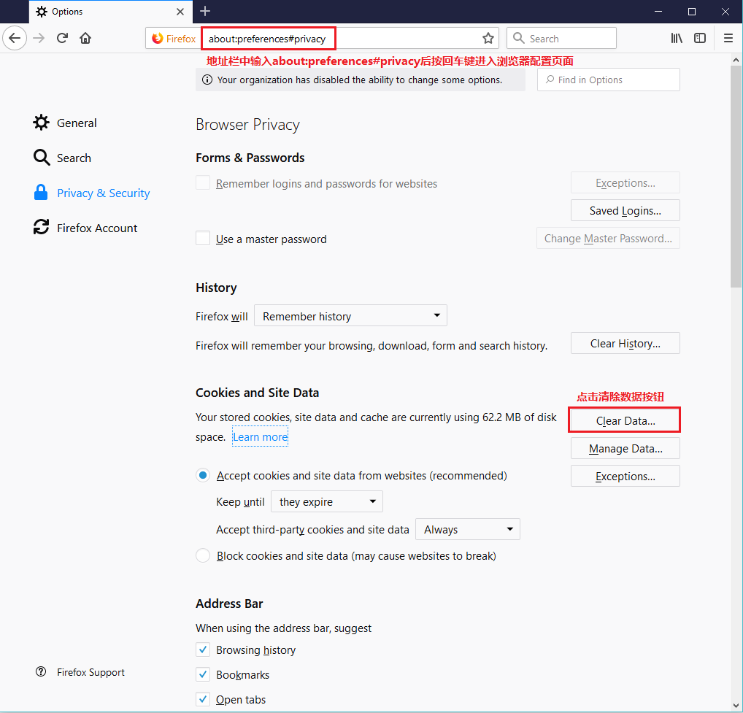Open third-party cookies Always dropdown

[x=468, y=529]
